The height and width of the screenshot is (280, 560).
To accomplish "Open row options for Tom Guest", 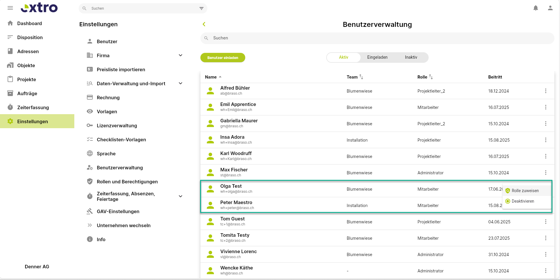I will [x=546, y=222].
